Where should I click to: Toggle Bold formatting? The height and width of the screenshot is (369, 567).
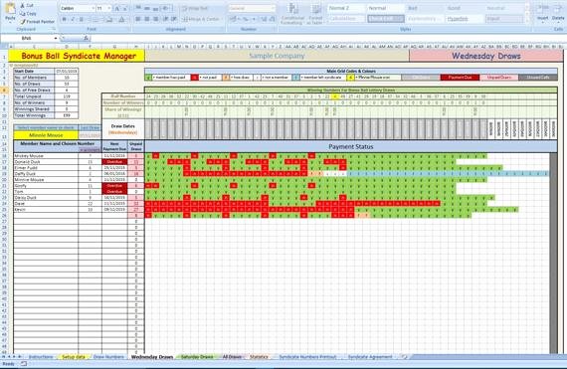click(x=64, y=19)
